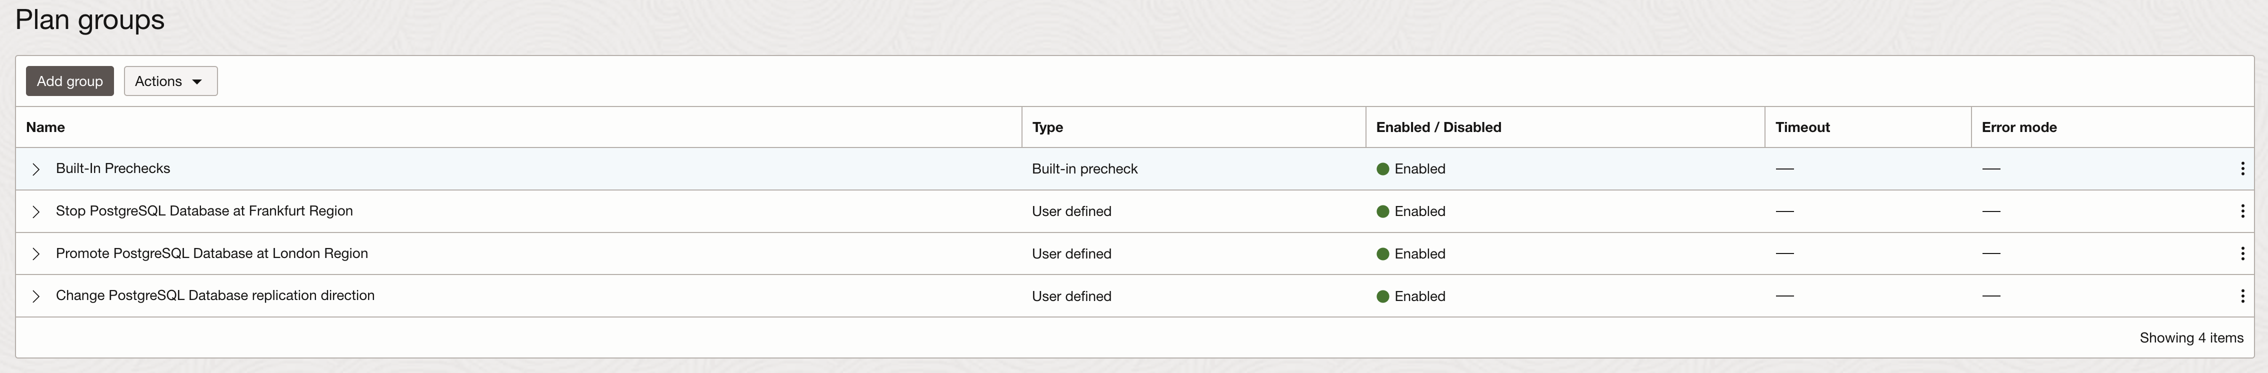Open three-dot menu for Change replication direction row

(2241, 296)
